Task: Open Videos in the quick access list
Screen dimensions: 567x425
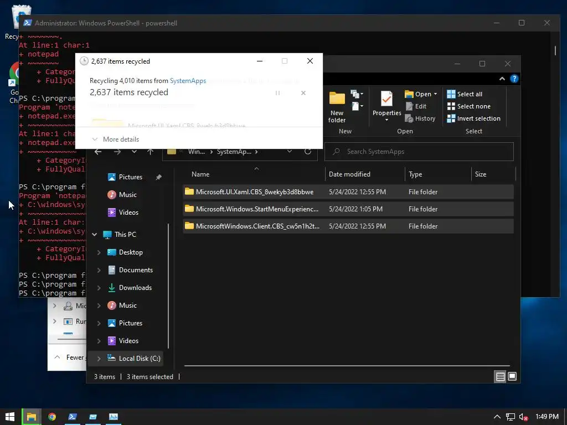Action: tap(123, 212)
